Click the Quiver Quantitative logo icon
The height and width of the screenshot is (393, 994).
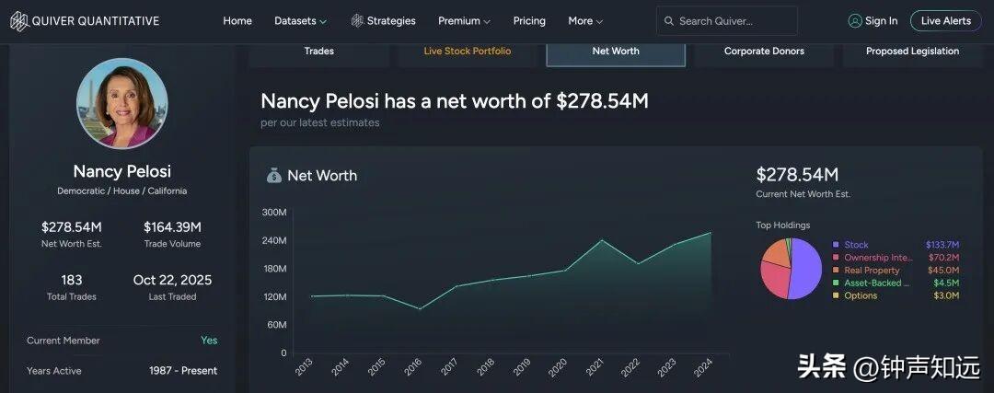coord(18,21)
